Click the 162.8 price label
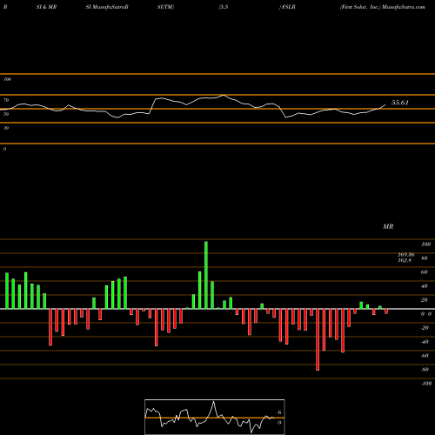Viewport: 435px width, 435px height. point(405,260)
